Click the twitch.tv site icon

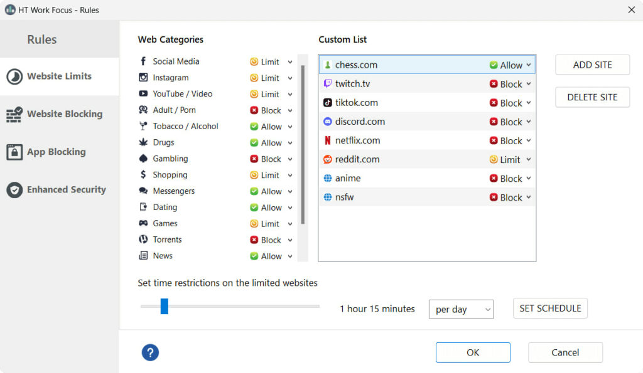(327, 83)
